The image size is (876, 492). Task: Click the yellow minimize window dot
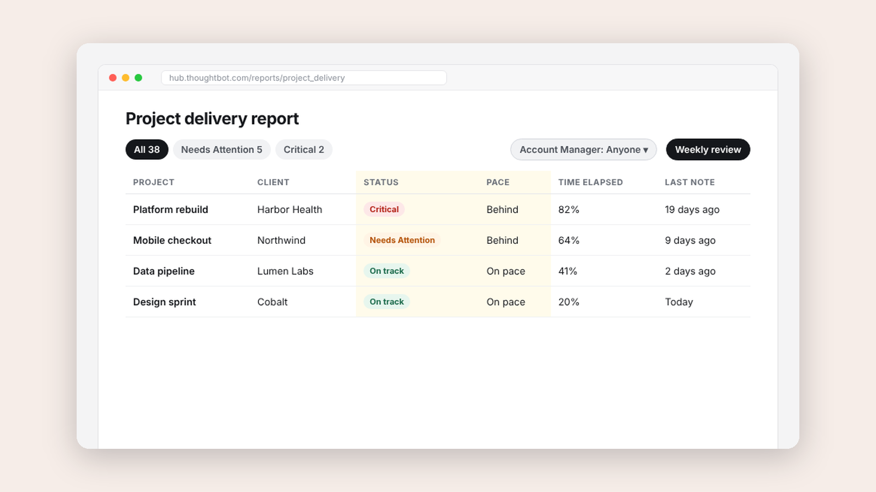click(125, 78)
